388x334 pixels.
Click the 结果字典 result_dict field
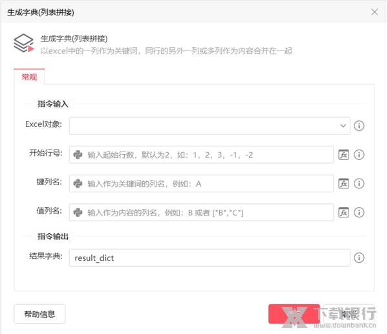210,258
